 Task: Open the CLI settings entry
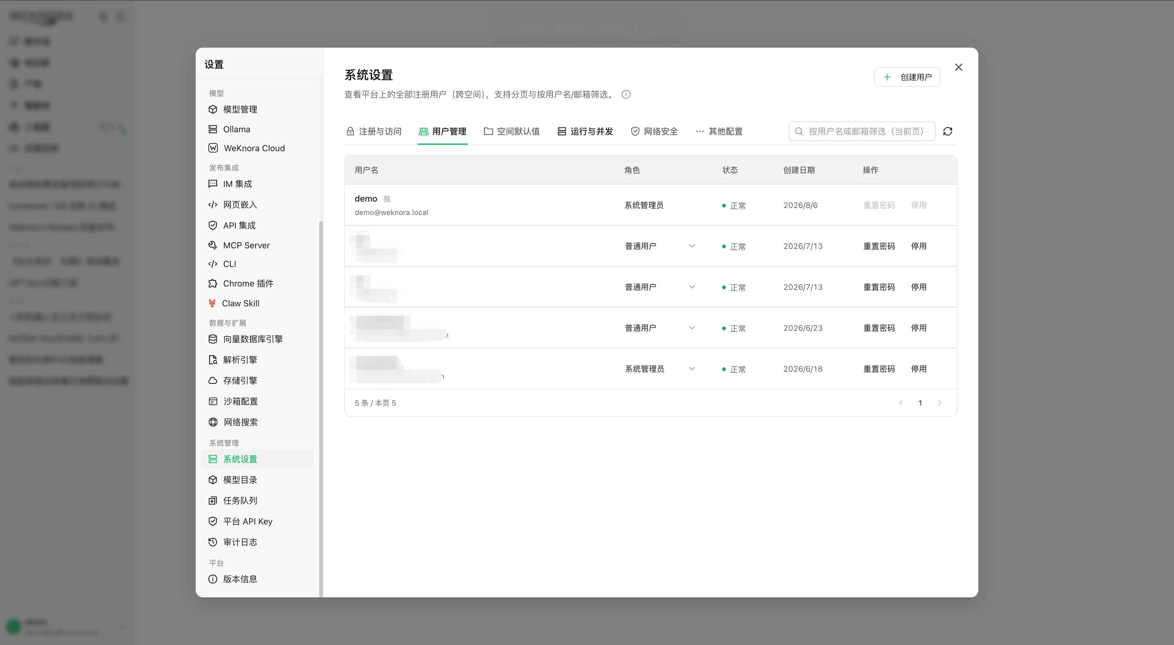tap(257, 264)
